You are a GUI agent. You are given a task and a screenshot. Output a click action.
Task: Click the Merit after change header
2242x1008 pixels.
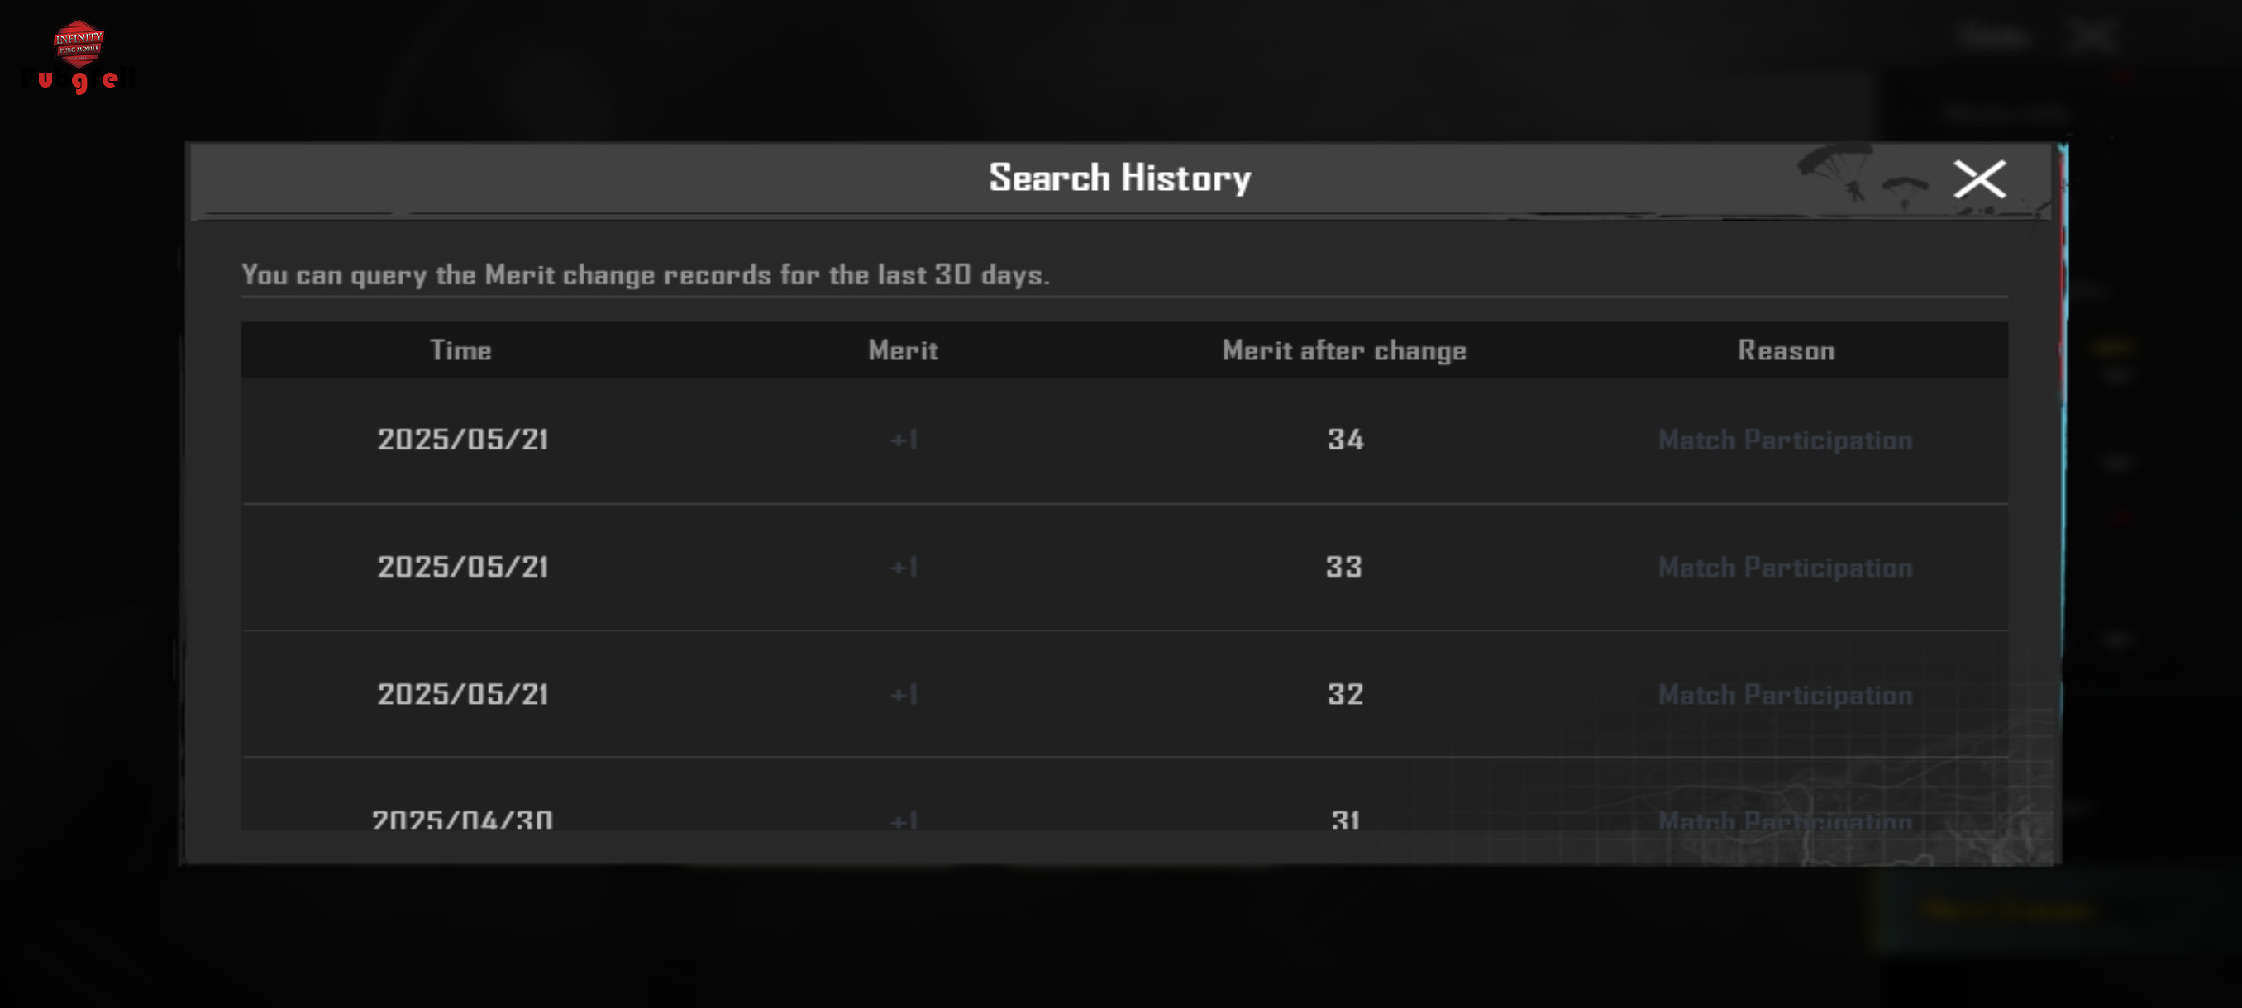[x=1344, y=350]
